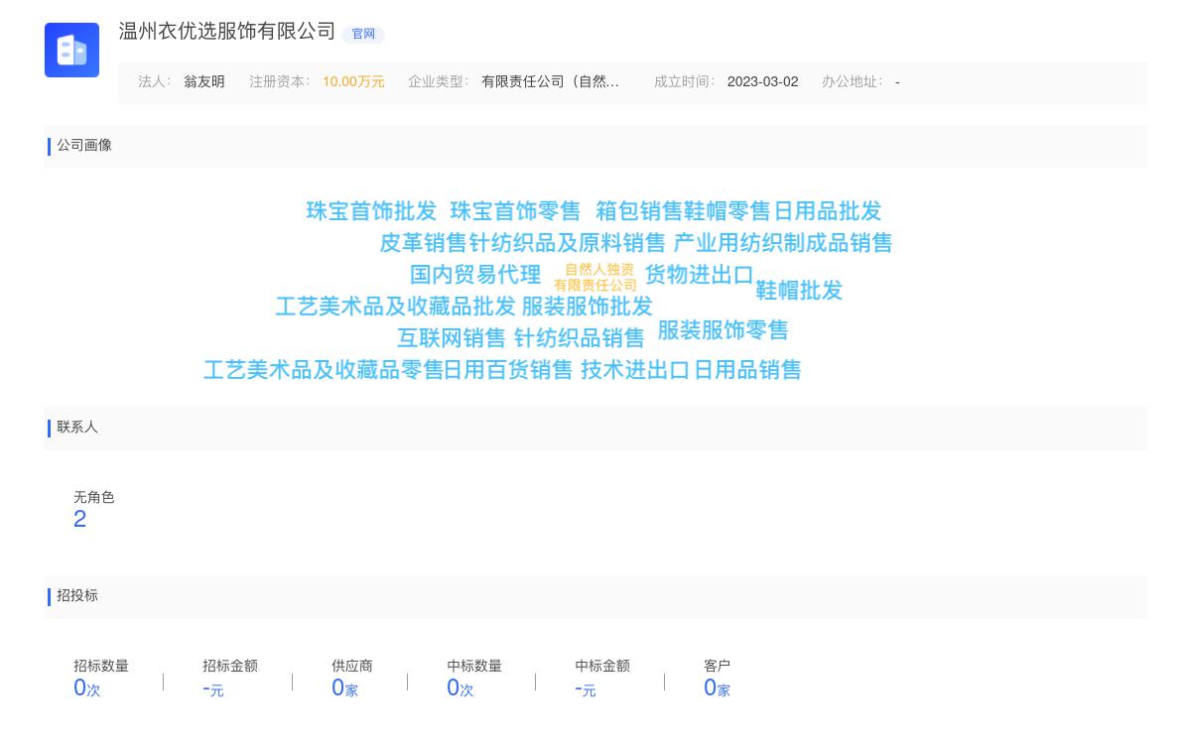Select tag 货物进出口
The height and width of the screenshot is (746, 1191).
(x=700, y=275)
